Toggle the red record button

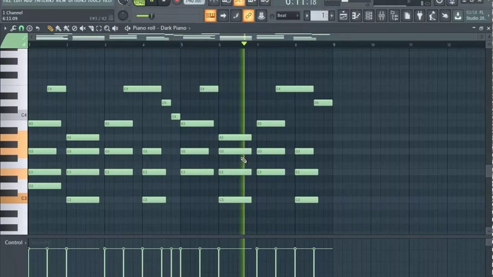(177, 2)
